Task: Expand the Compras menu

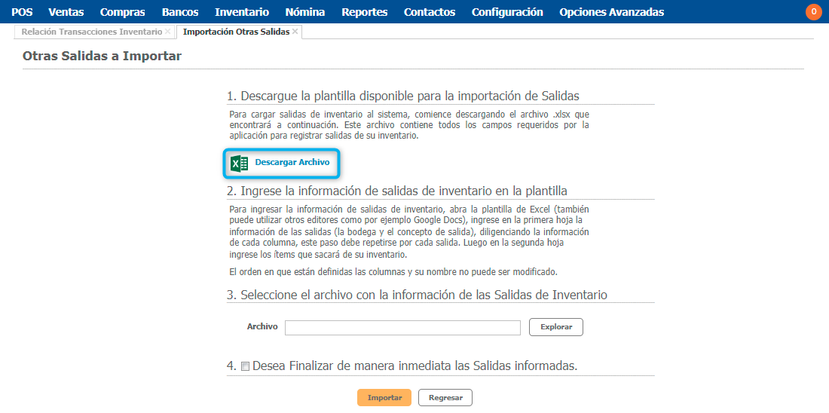Action: click(x=122, y=12)
